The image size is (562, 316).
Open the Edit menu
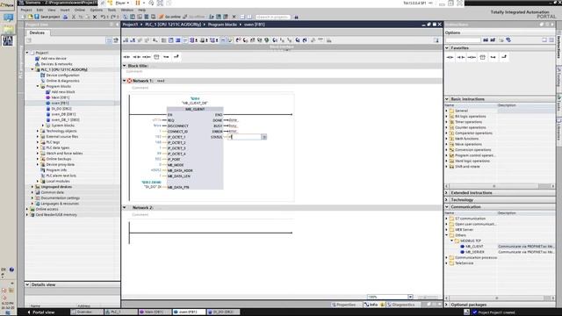pos(40,10)
